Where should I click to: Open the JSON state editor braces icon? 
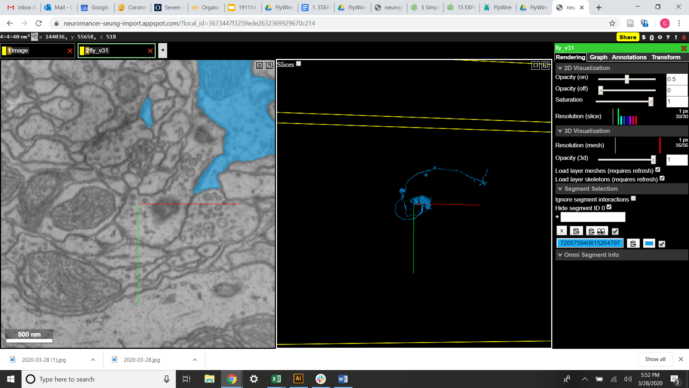pos(652,37)
